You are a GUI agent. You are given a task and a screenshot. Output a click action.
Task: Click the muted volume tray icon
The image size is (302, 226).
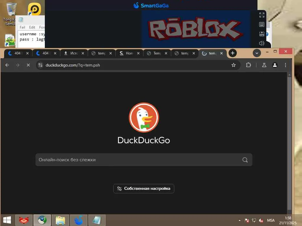point(261,220)
